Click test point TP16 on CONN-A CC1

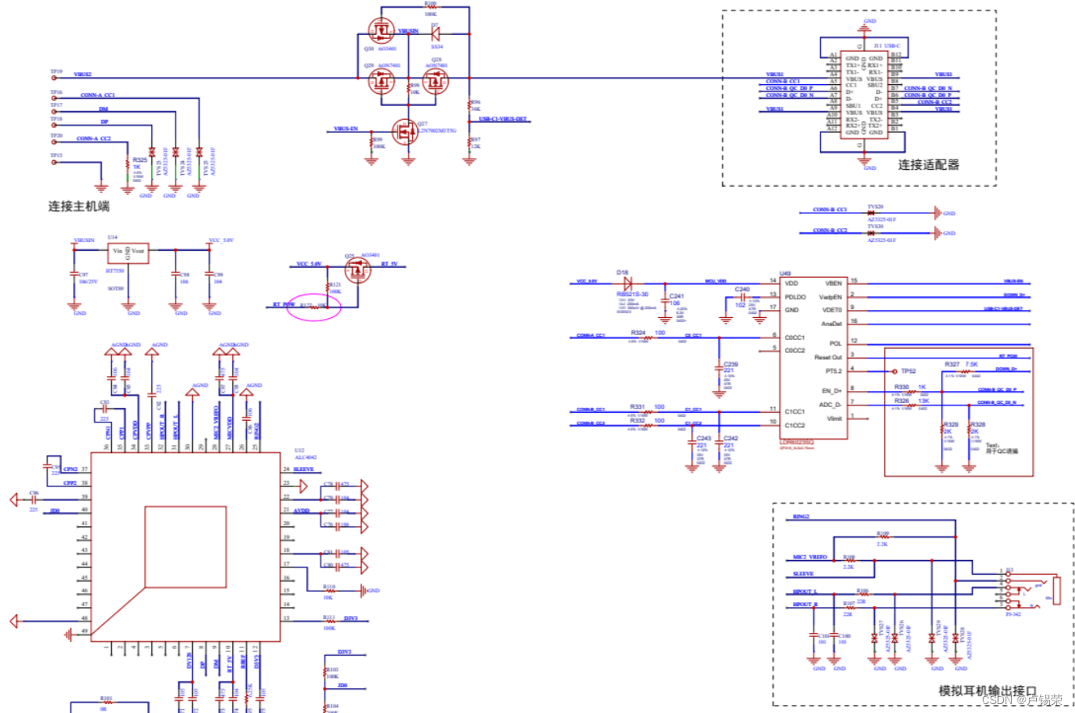[55, 99]
